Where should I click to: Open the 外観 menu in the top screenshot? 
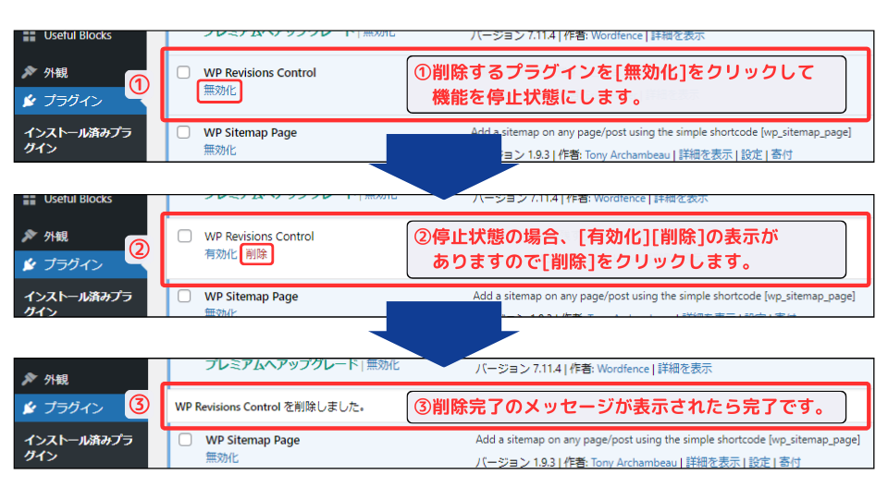coord(56,72)
